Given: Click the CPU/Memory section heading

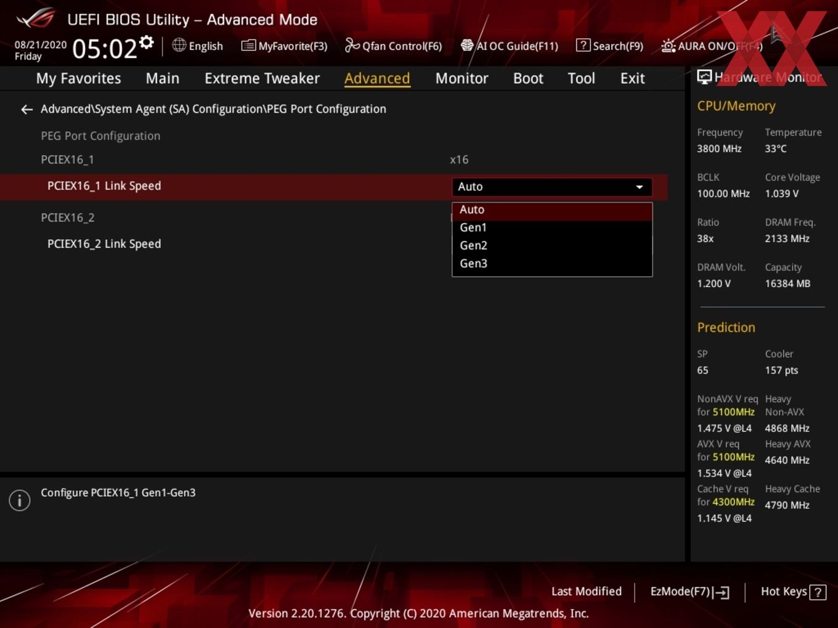Looking at the screenshot, I should pyautogui.click(x=736, y=106).
